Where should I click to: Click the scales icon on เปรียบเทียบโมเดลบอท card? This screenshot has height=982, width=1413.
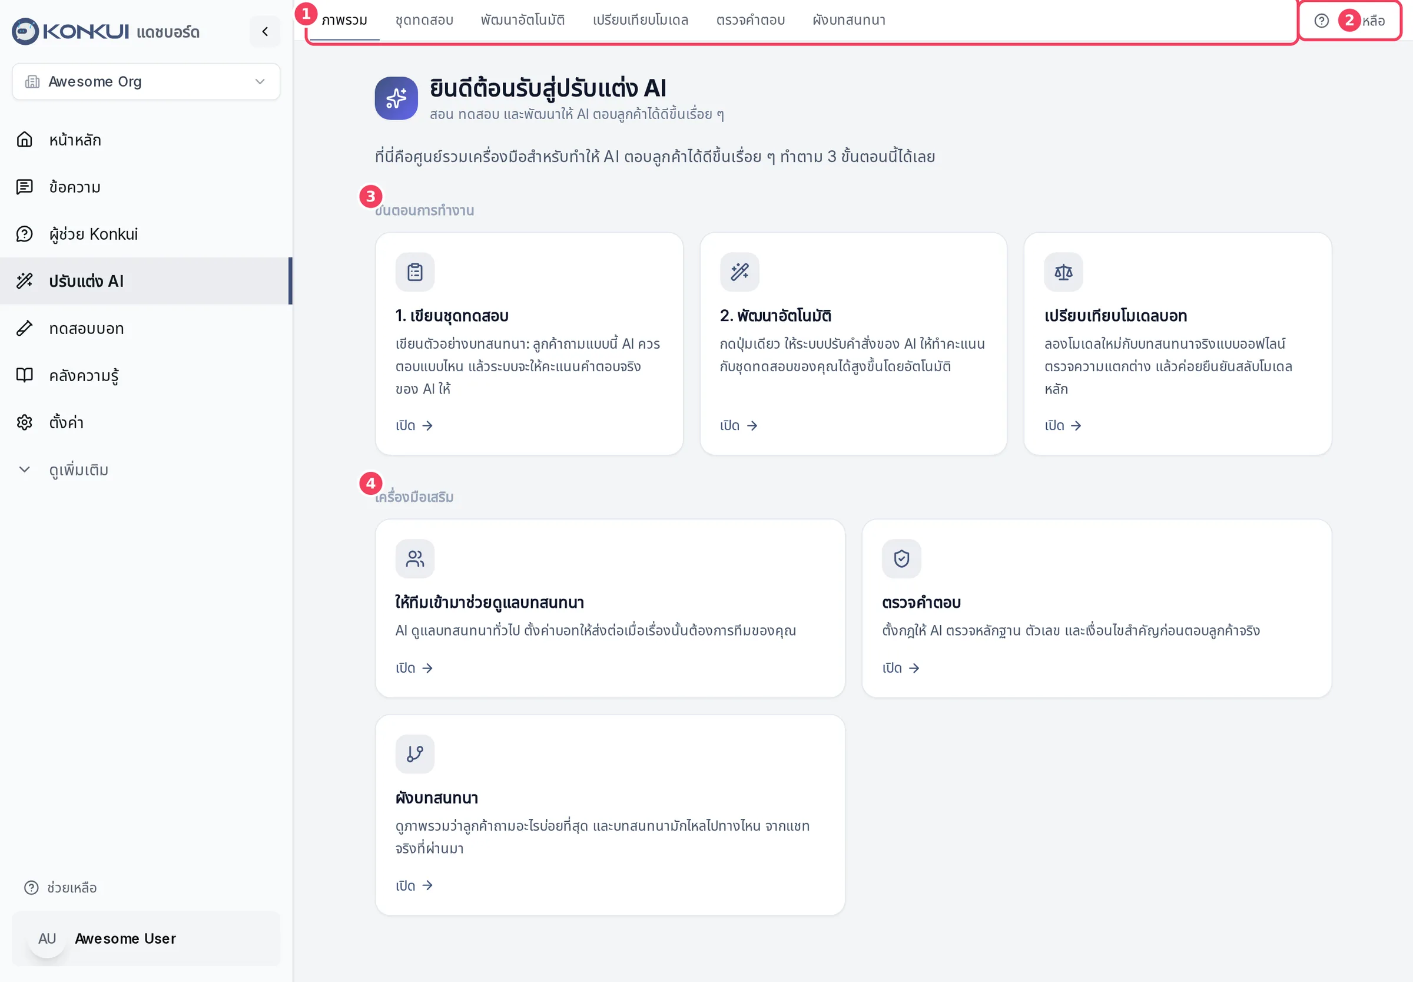[x=1064, y=272]
